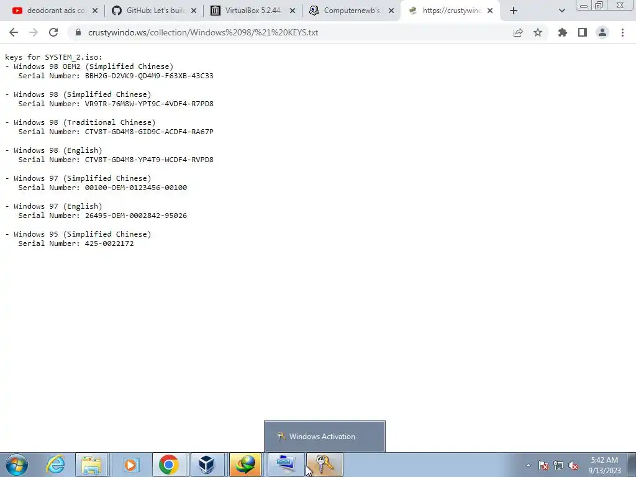Click the 'Windows 98 (Traditional Chinese)' line
636x477 pixels.
[80, 122]
